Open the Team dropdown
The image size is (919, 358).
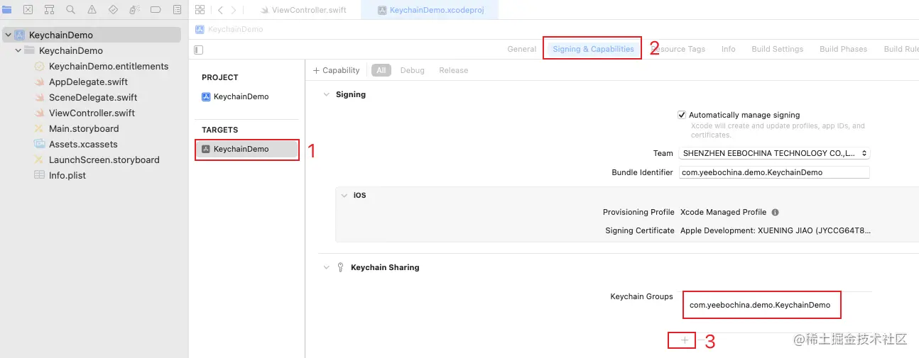point(774,153)
